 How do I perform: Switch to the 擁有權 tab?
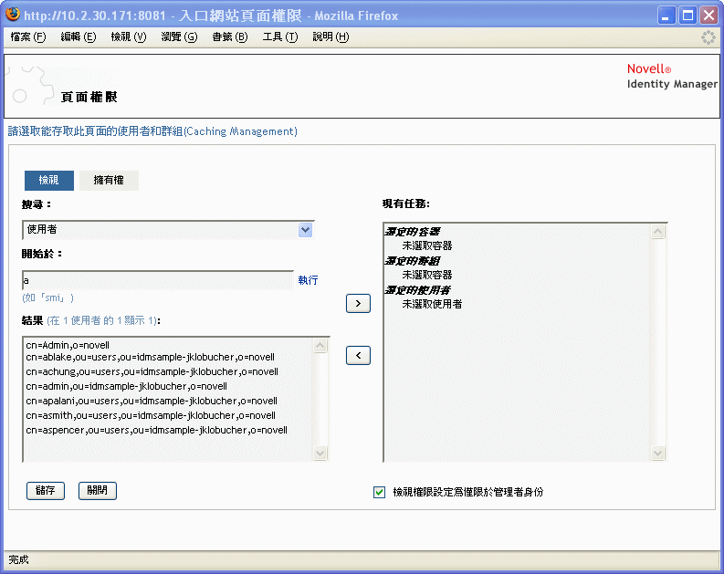(109, 181)
